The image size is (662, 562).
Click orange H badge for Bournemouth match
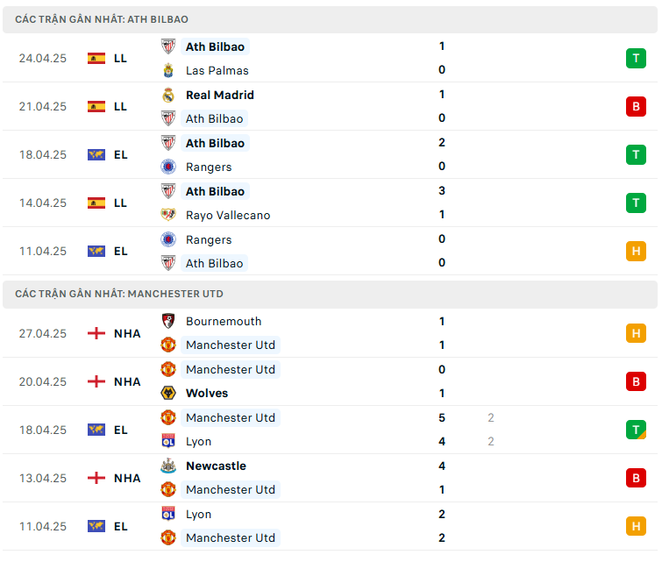coord(635,333)
